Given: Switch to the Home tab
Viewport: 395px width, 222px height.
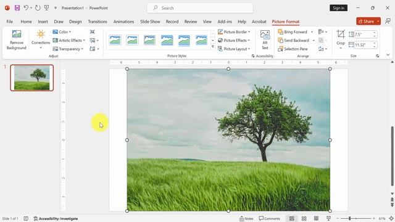Looking at the screenshot, I should coord(26,22).
